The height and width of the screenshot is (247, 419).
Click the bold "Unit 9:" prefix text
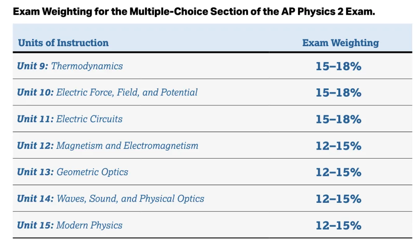click(x=33, y=66)
